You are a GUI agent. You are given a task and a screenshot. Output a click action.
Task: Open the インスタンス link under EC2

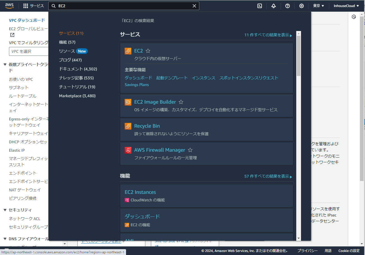(203, 78)
